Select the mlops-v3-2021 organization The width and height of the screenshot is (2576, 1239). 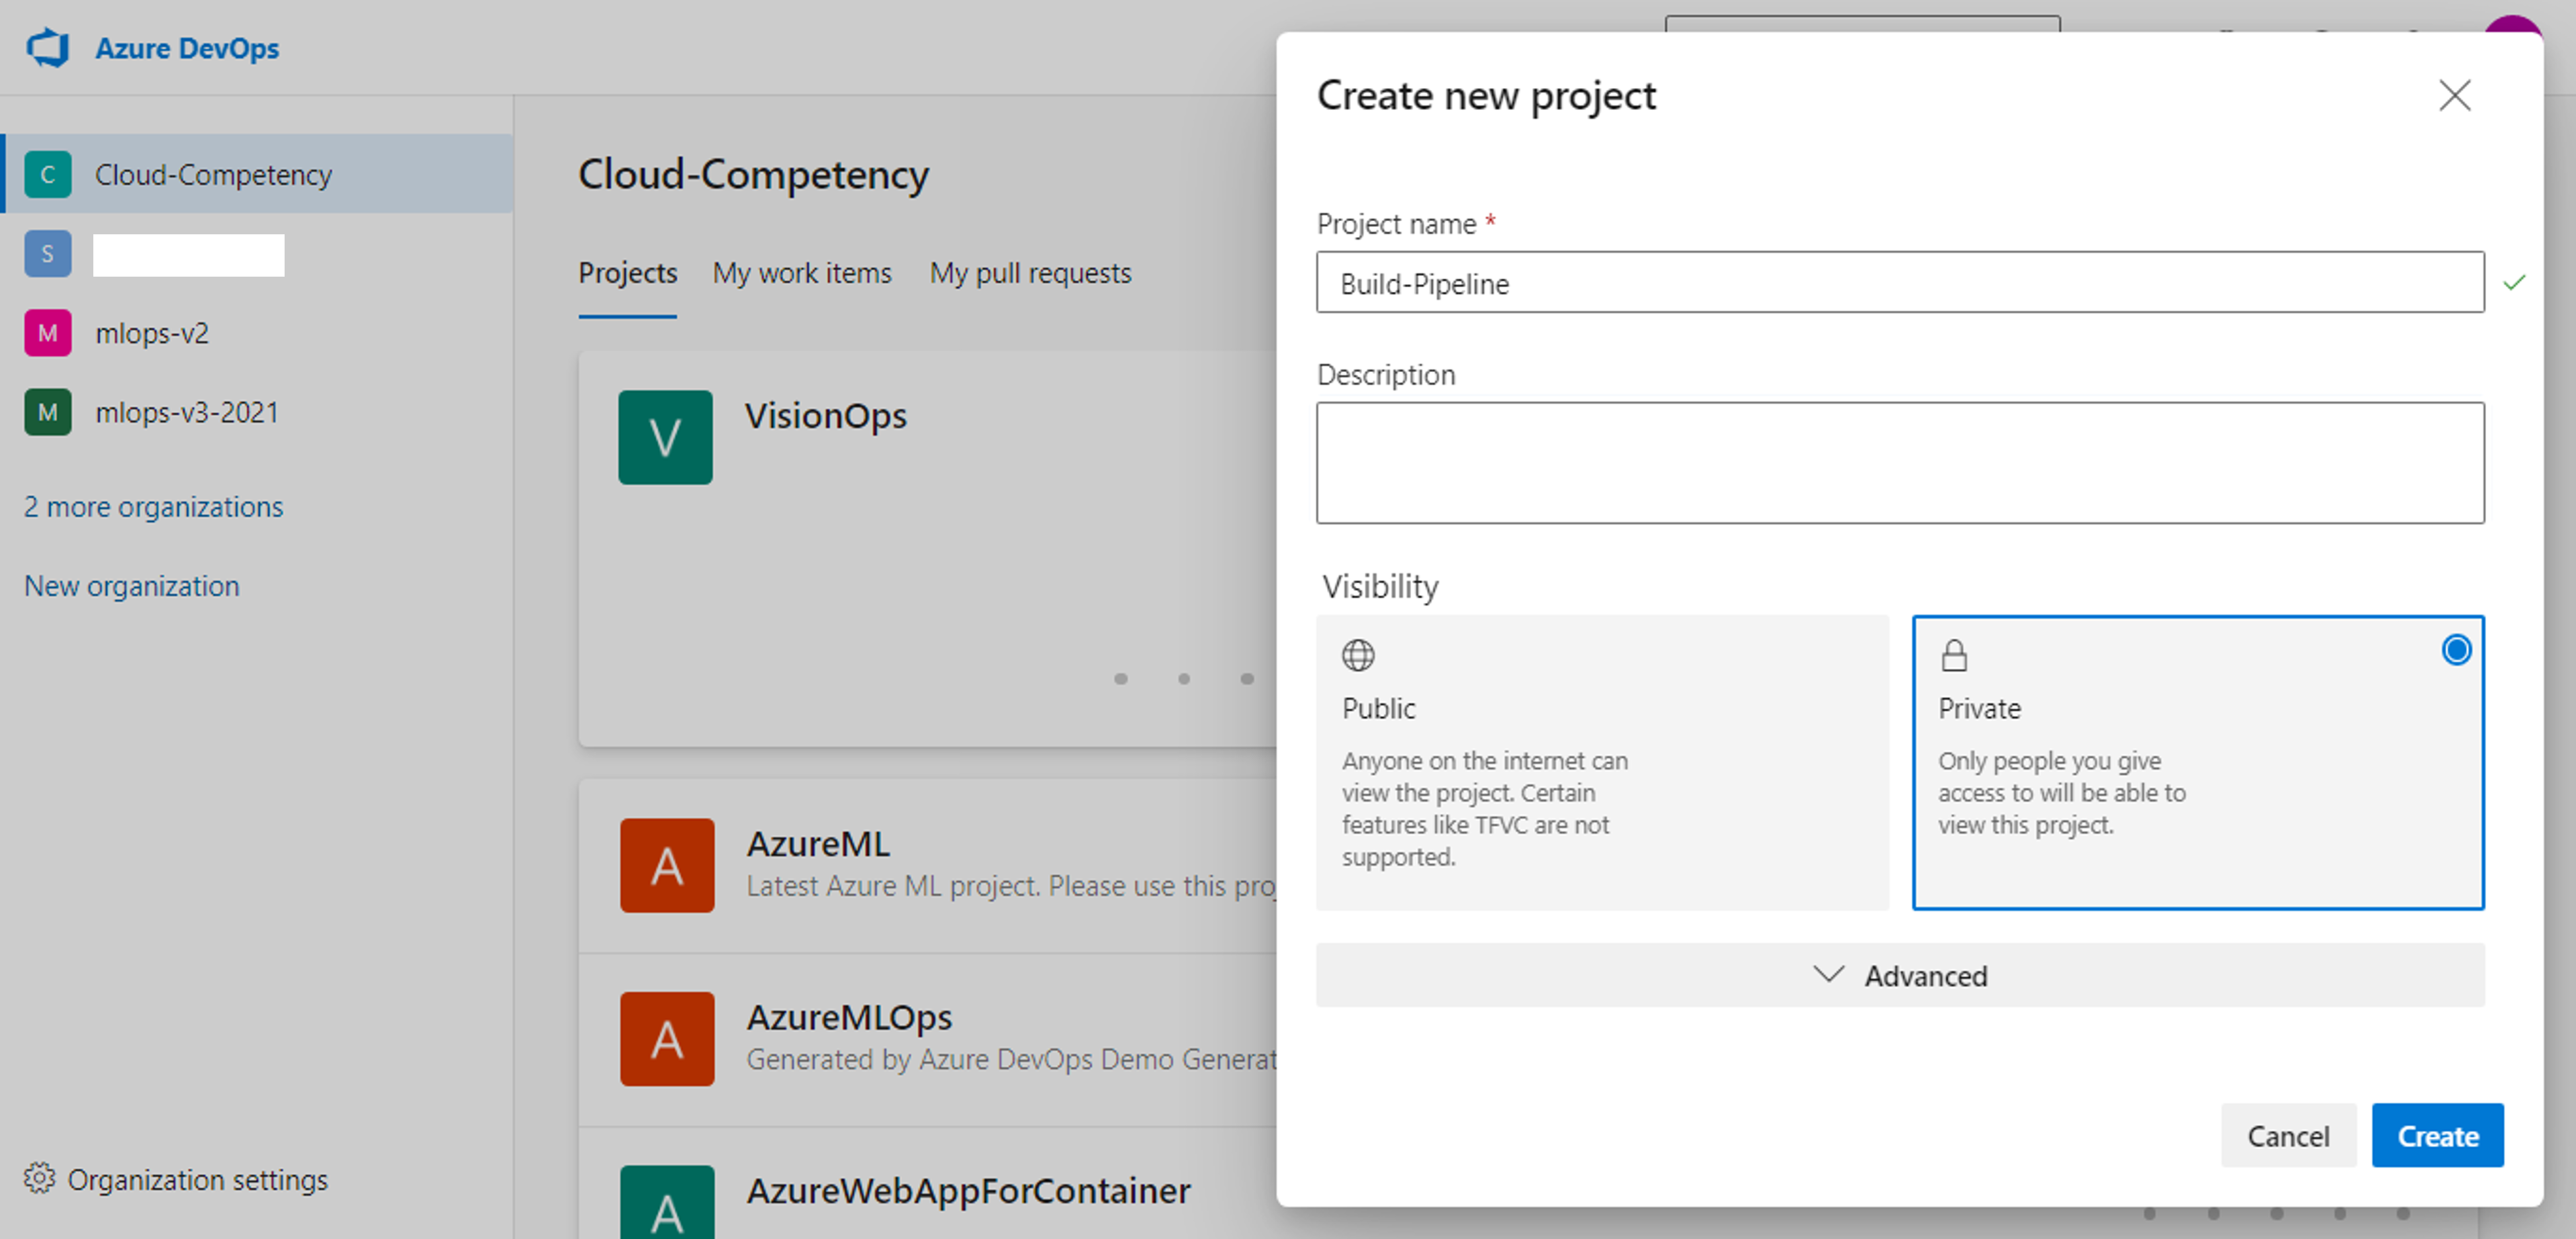point(187,412)
